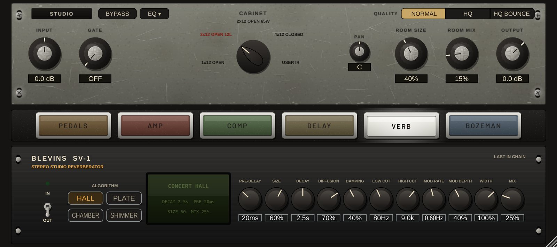Screen dimensions: 557x247
Task: Select the CHAMBER reverb algorithm
Action: coord(86,215)
